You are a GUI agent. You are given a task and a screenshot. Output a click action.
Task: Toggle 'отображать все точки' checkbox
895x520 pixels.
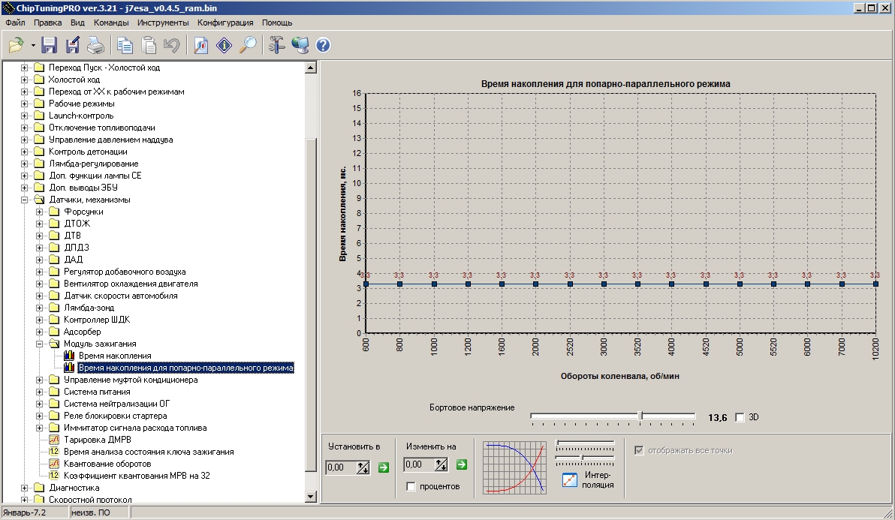tap(639, 450)
